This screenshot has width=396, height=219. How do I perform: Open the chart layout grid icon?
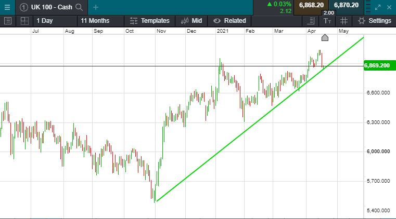tap(24, 21)
